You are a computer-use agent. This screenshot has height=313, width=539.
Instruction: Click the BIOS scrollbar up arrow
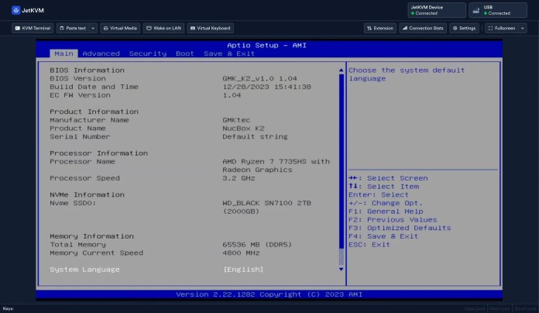coord(341,71)
